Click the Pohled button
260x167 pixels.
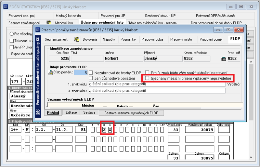click(53, 113)
